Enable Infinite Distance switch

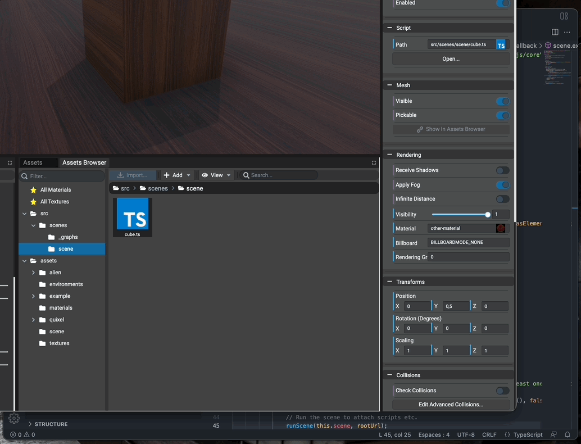(503, 199)
